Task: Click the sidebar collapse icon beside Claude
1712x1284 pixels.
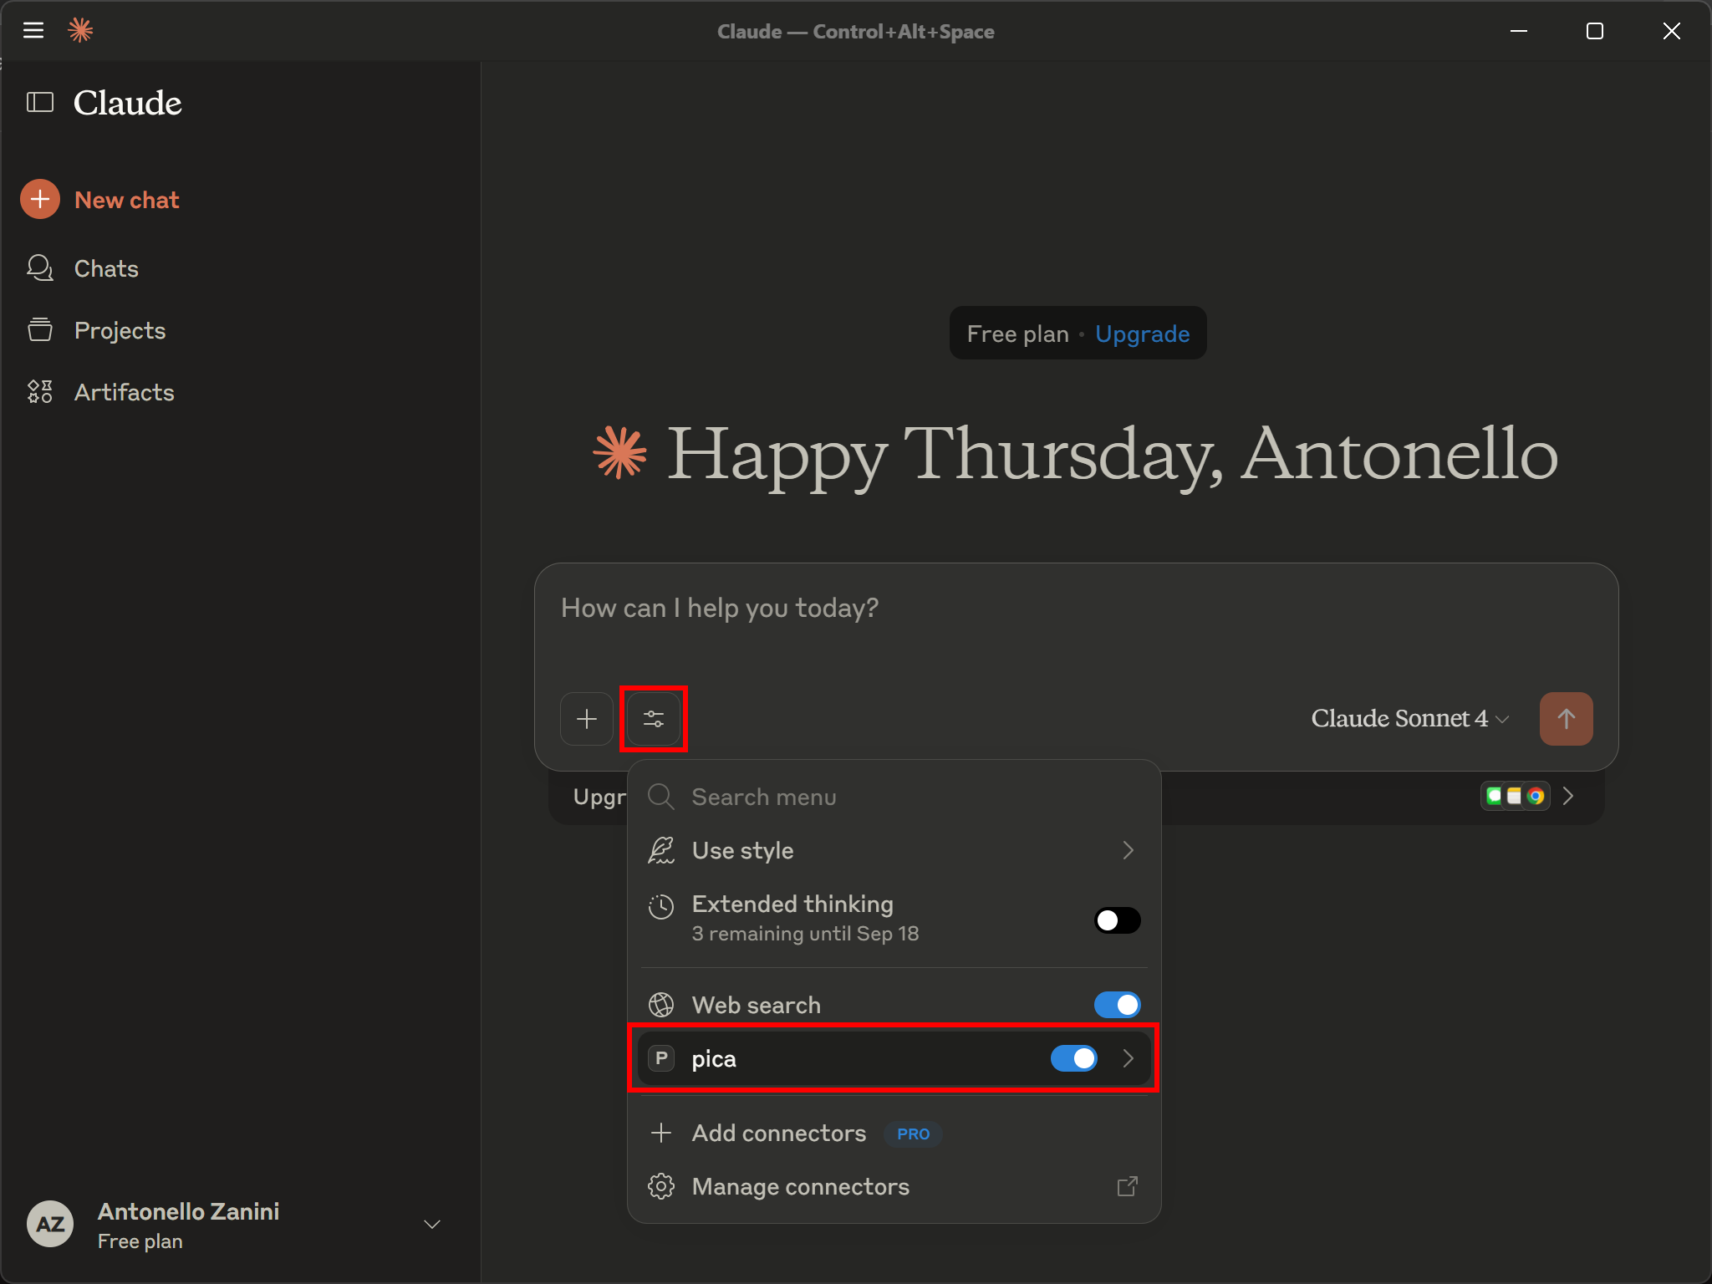Action: point(38,102)
